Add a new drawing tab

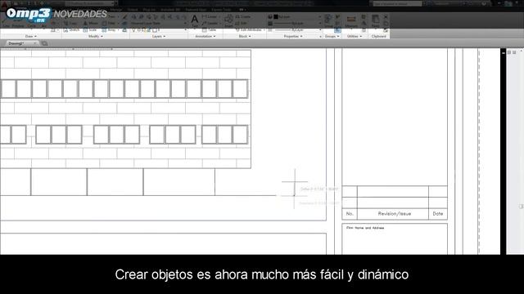[44, 43]
